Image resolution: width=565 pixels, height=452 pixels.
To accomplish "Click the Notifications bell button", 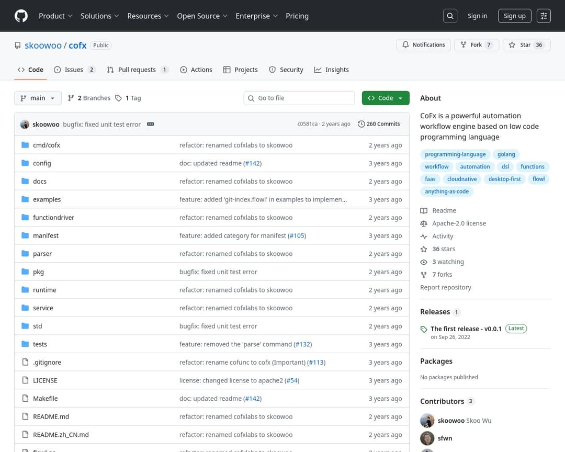I will pos(423,45).
